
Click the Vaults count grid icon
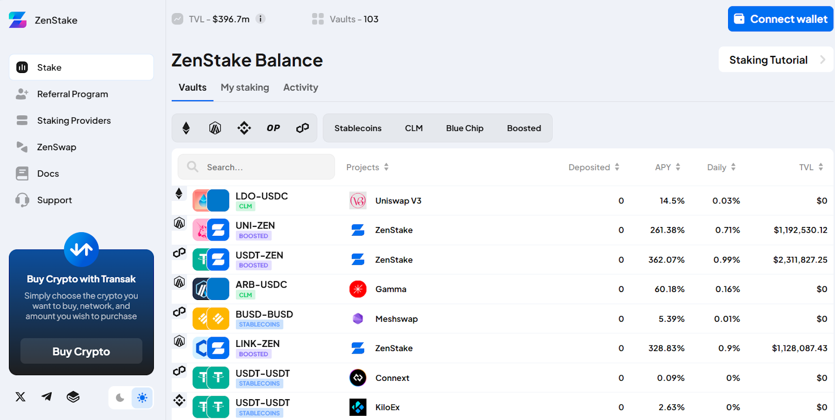click(x=318, y=19)
